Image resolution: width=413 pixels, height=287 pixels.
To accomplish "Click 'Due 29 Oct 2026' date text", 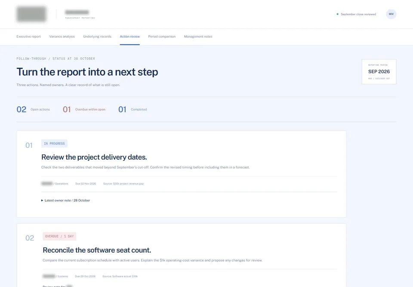I will tap(85, 277).
